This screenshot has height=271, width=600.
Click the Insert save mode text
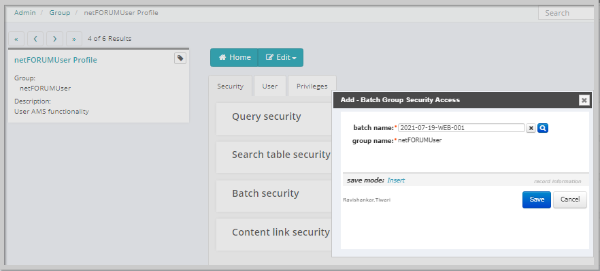point(396,180)
